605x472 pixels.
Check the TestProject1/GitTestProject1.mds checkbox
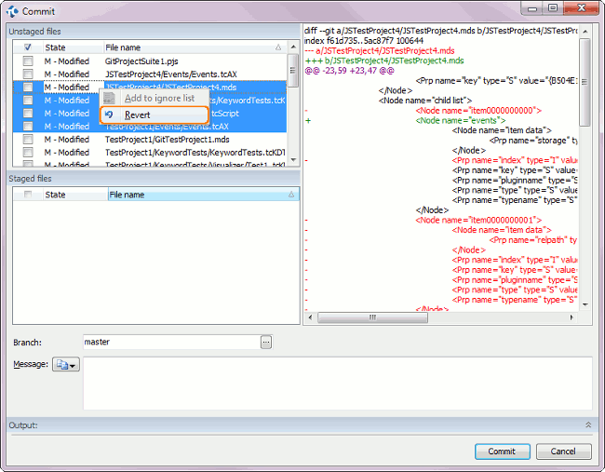(28, 139)
